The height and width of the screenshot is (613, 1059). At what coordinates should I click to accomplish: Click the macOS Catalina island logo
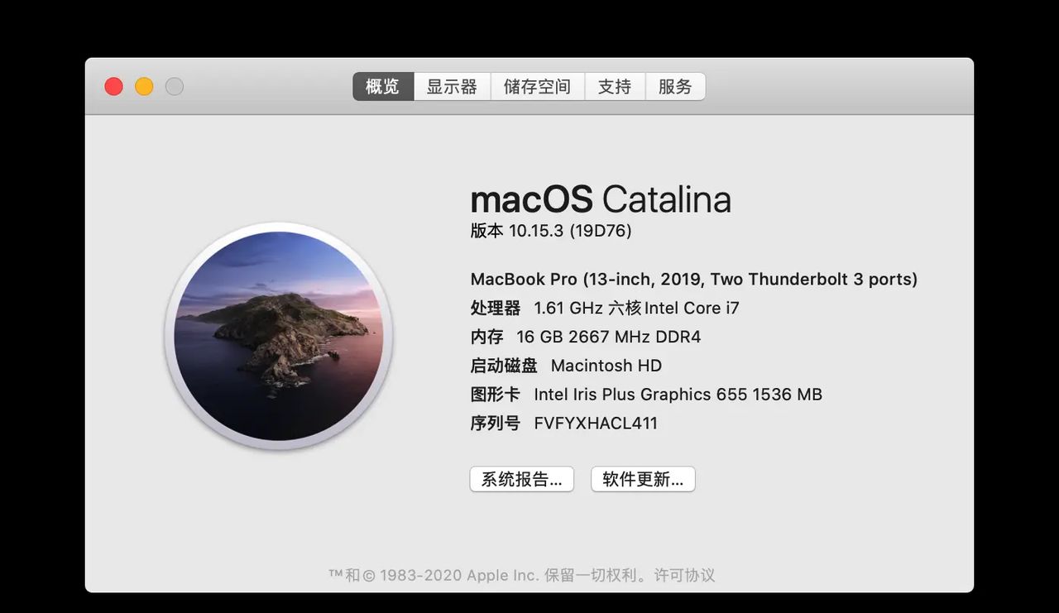(279, 336)
